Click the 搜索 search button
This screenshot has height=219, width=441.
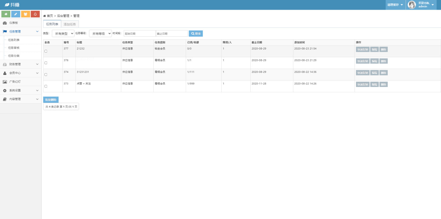[196, 33]
